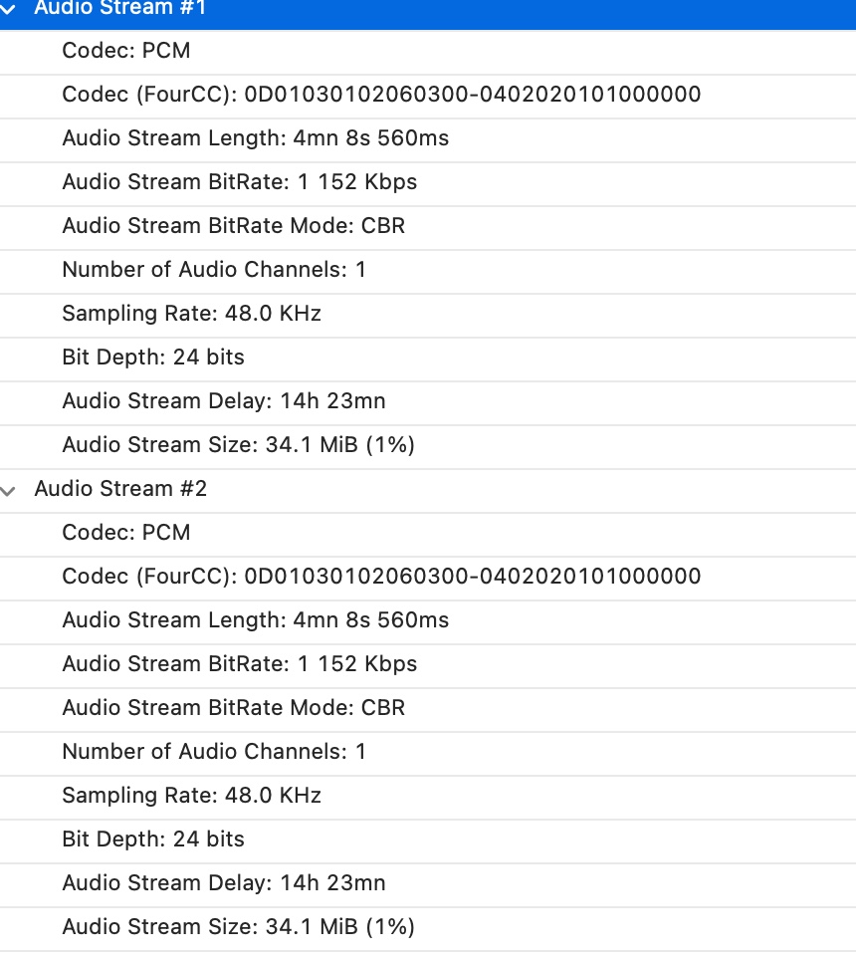Collapse the Audio Stream #2 disclosure chevron
The width and height of the screenshot is (856, 960).
coord(9,490)
